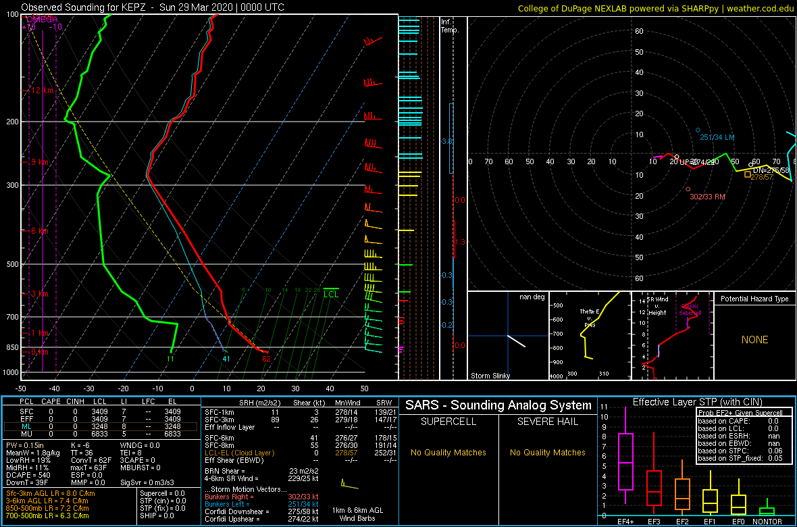Click the 'BRN Shear =' line

(261, 471)
